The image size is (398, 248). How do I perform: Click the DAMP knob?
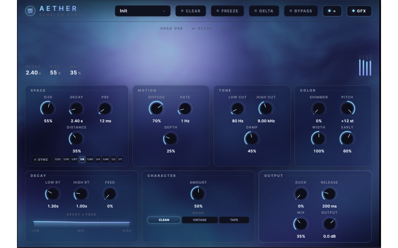click(x=252, y=139)
